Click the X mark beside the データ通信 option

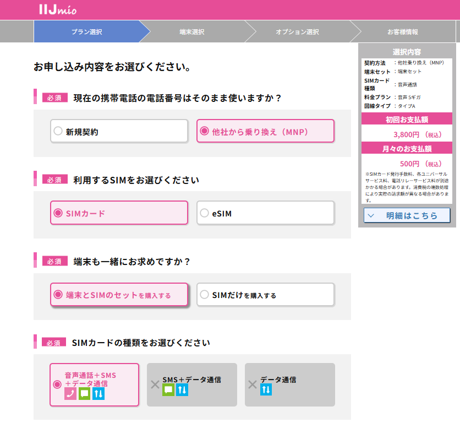[x=253, y=384]
